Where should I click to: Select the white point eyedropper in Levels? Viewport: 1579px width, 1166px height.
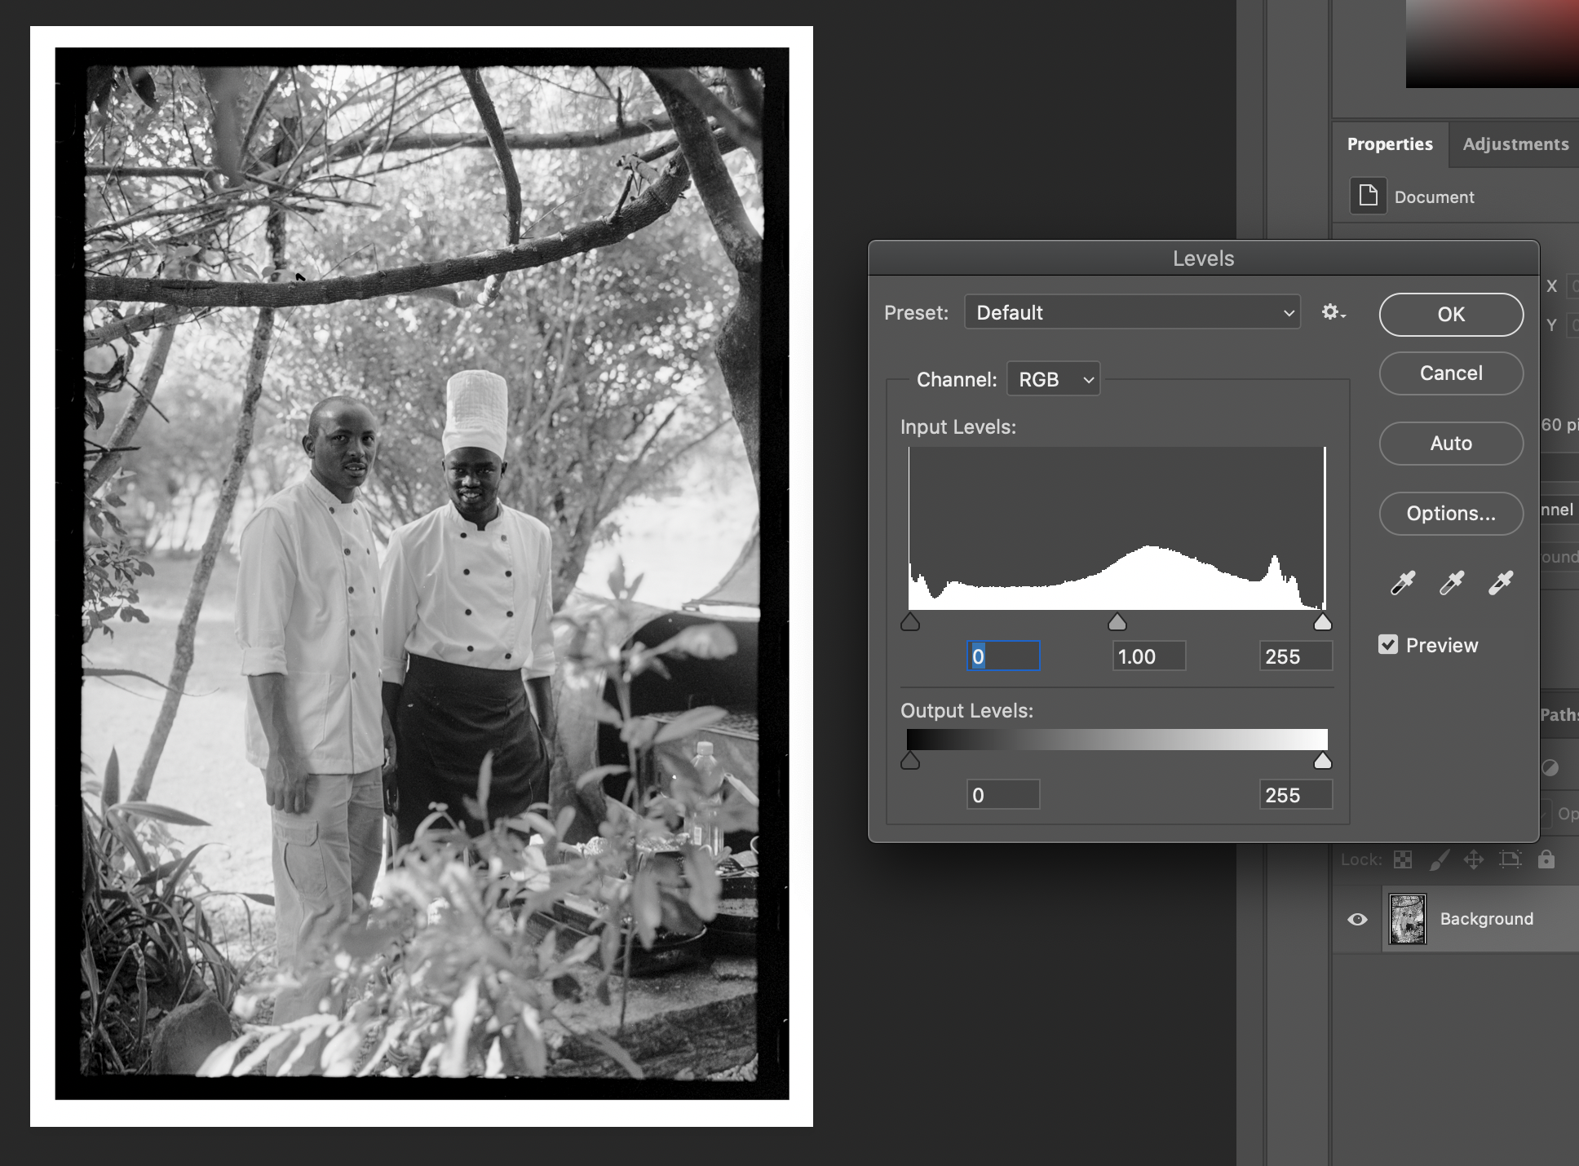tap(1500, 583)
